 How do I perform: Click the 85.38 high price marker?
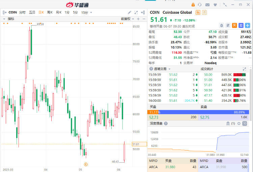(x=40, y=24)
